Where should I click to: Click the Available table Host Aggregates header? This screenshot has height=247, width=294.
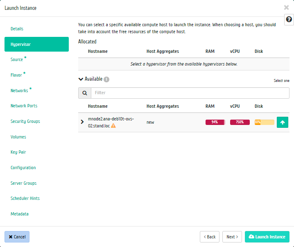(163, 106)
